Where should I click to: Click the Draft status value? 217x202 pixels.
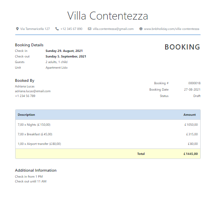[197, 96]
